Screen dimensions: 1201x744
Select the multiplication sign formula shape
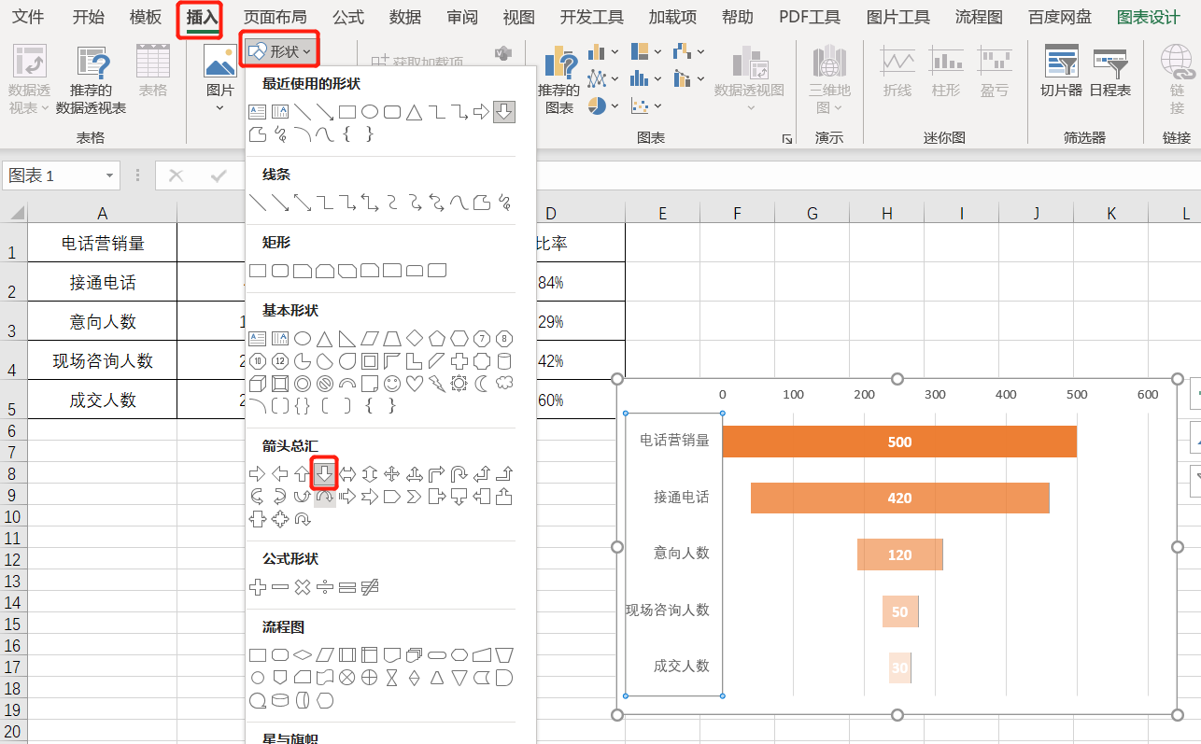[x=303, y=587]
